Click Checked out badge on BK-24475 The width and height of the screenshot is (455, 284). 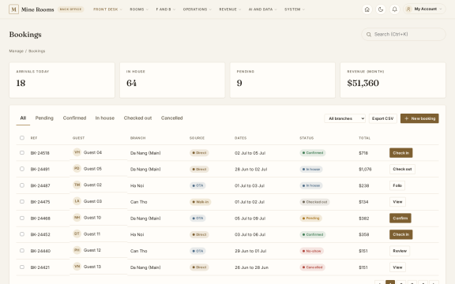pos(314,202)
